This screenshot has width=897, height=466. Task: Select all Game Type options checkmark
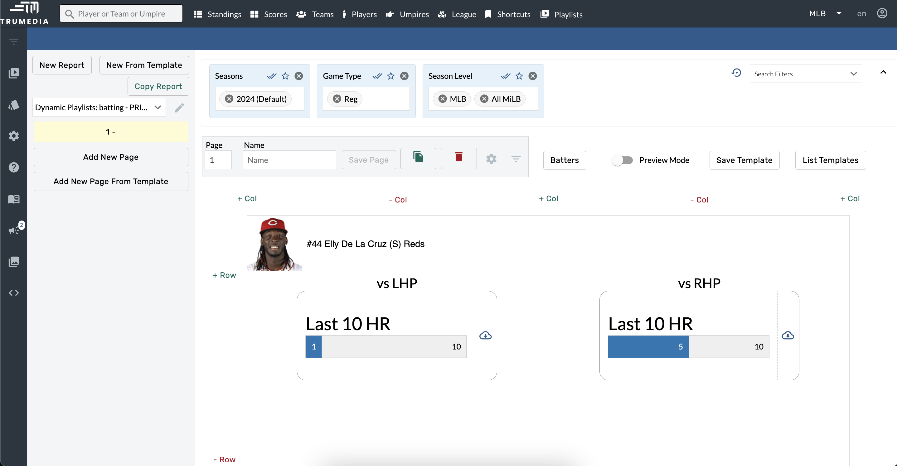[377, 76]
